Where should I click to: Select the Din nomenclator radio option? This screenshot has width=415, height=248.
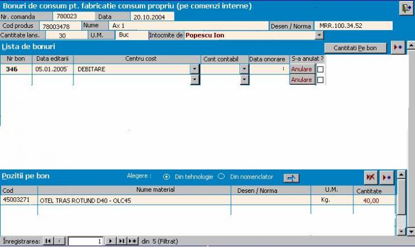(222, 177)
